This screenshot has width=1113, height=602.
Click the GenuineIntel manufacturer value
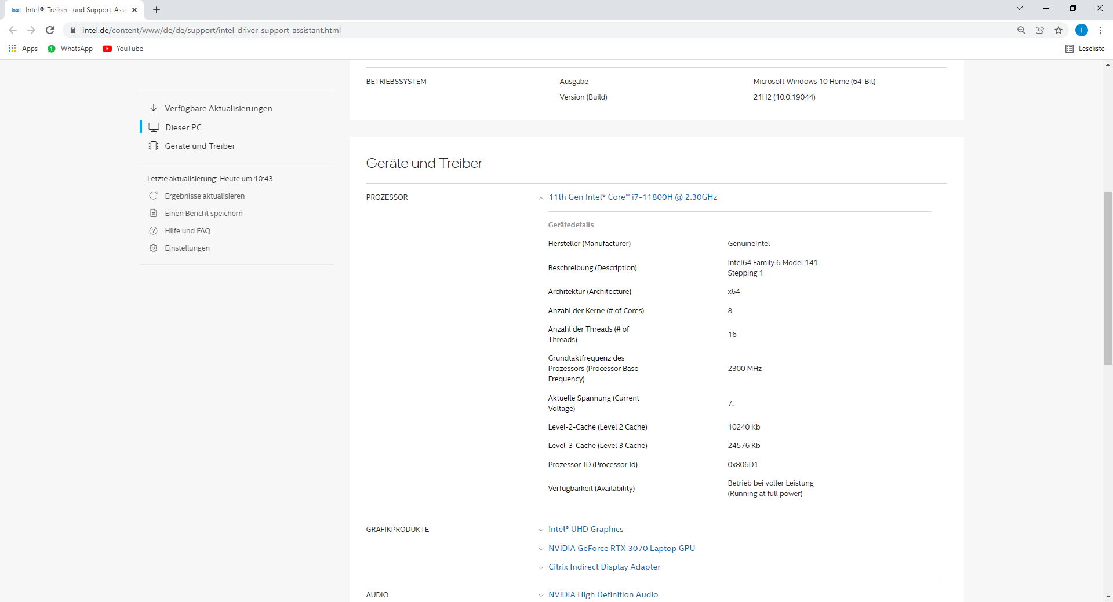(x=749, y=244)
